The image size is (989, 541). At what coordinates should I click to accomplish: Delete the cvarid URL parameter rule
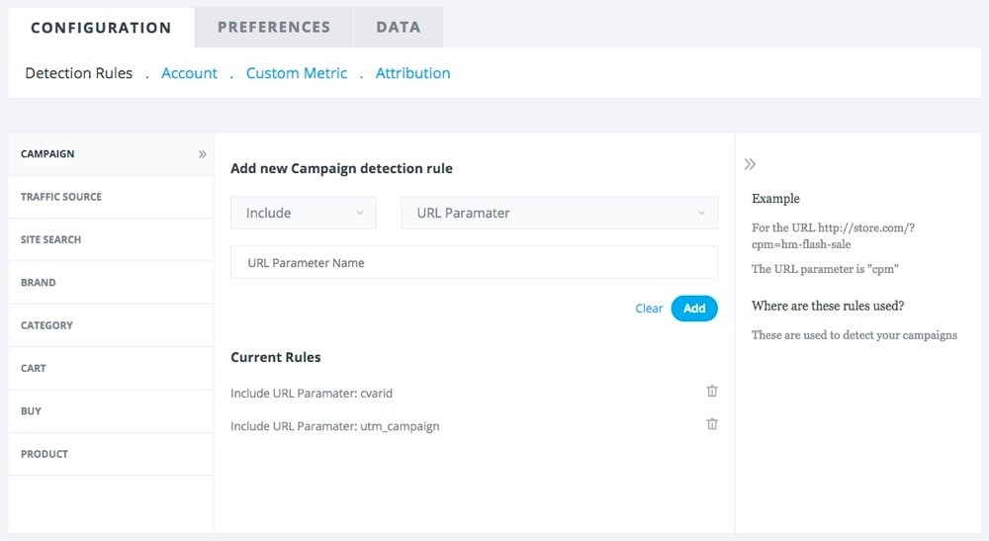[712, 391]
